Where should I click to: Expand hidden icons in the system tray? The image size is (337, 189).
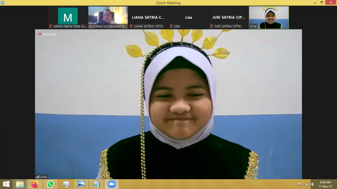tap(294, 184)
